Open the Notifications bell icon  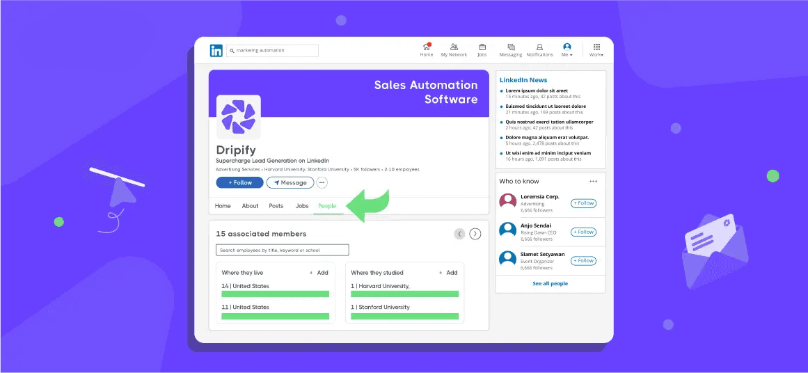pos(539,49)
